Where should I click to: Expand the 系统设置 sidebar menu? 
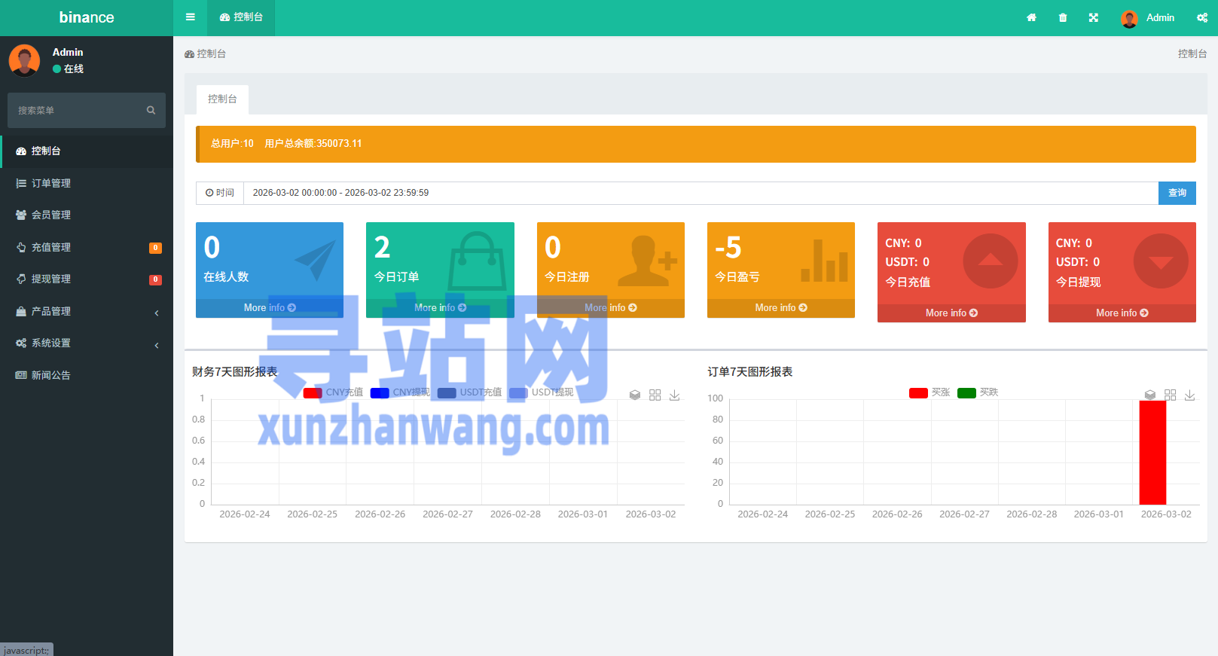[x=87, y=343]
